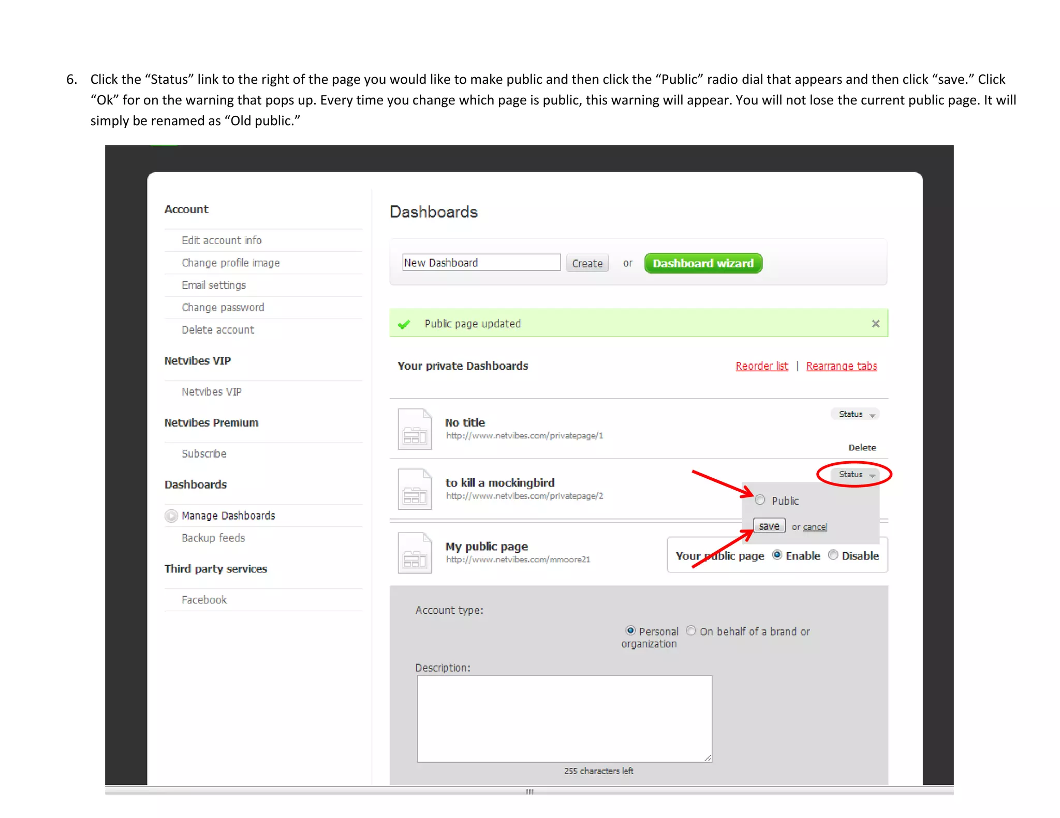The height and width of the screenshot is (818, 1060).
Task: Click the to kill a mockingbird page icon
Action: (x=415, y=489)
